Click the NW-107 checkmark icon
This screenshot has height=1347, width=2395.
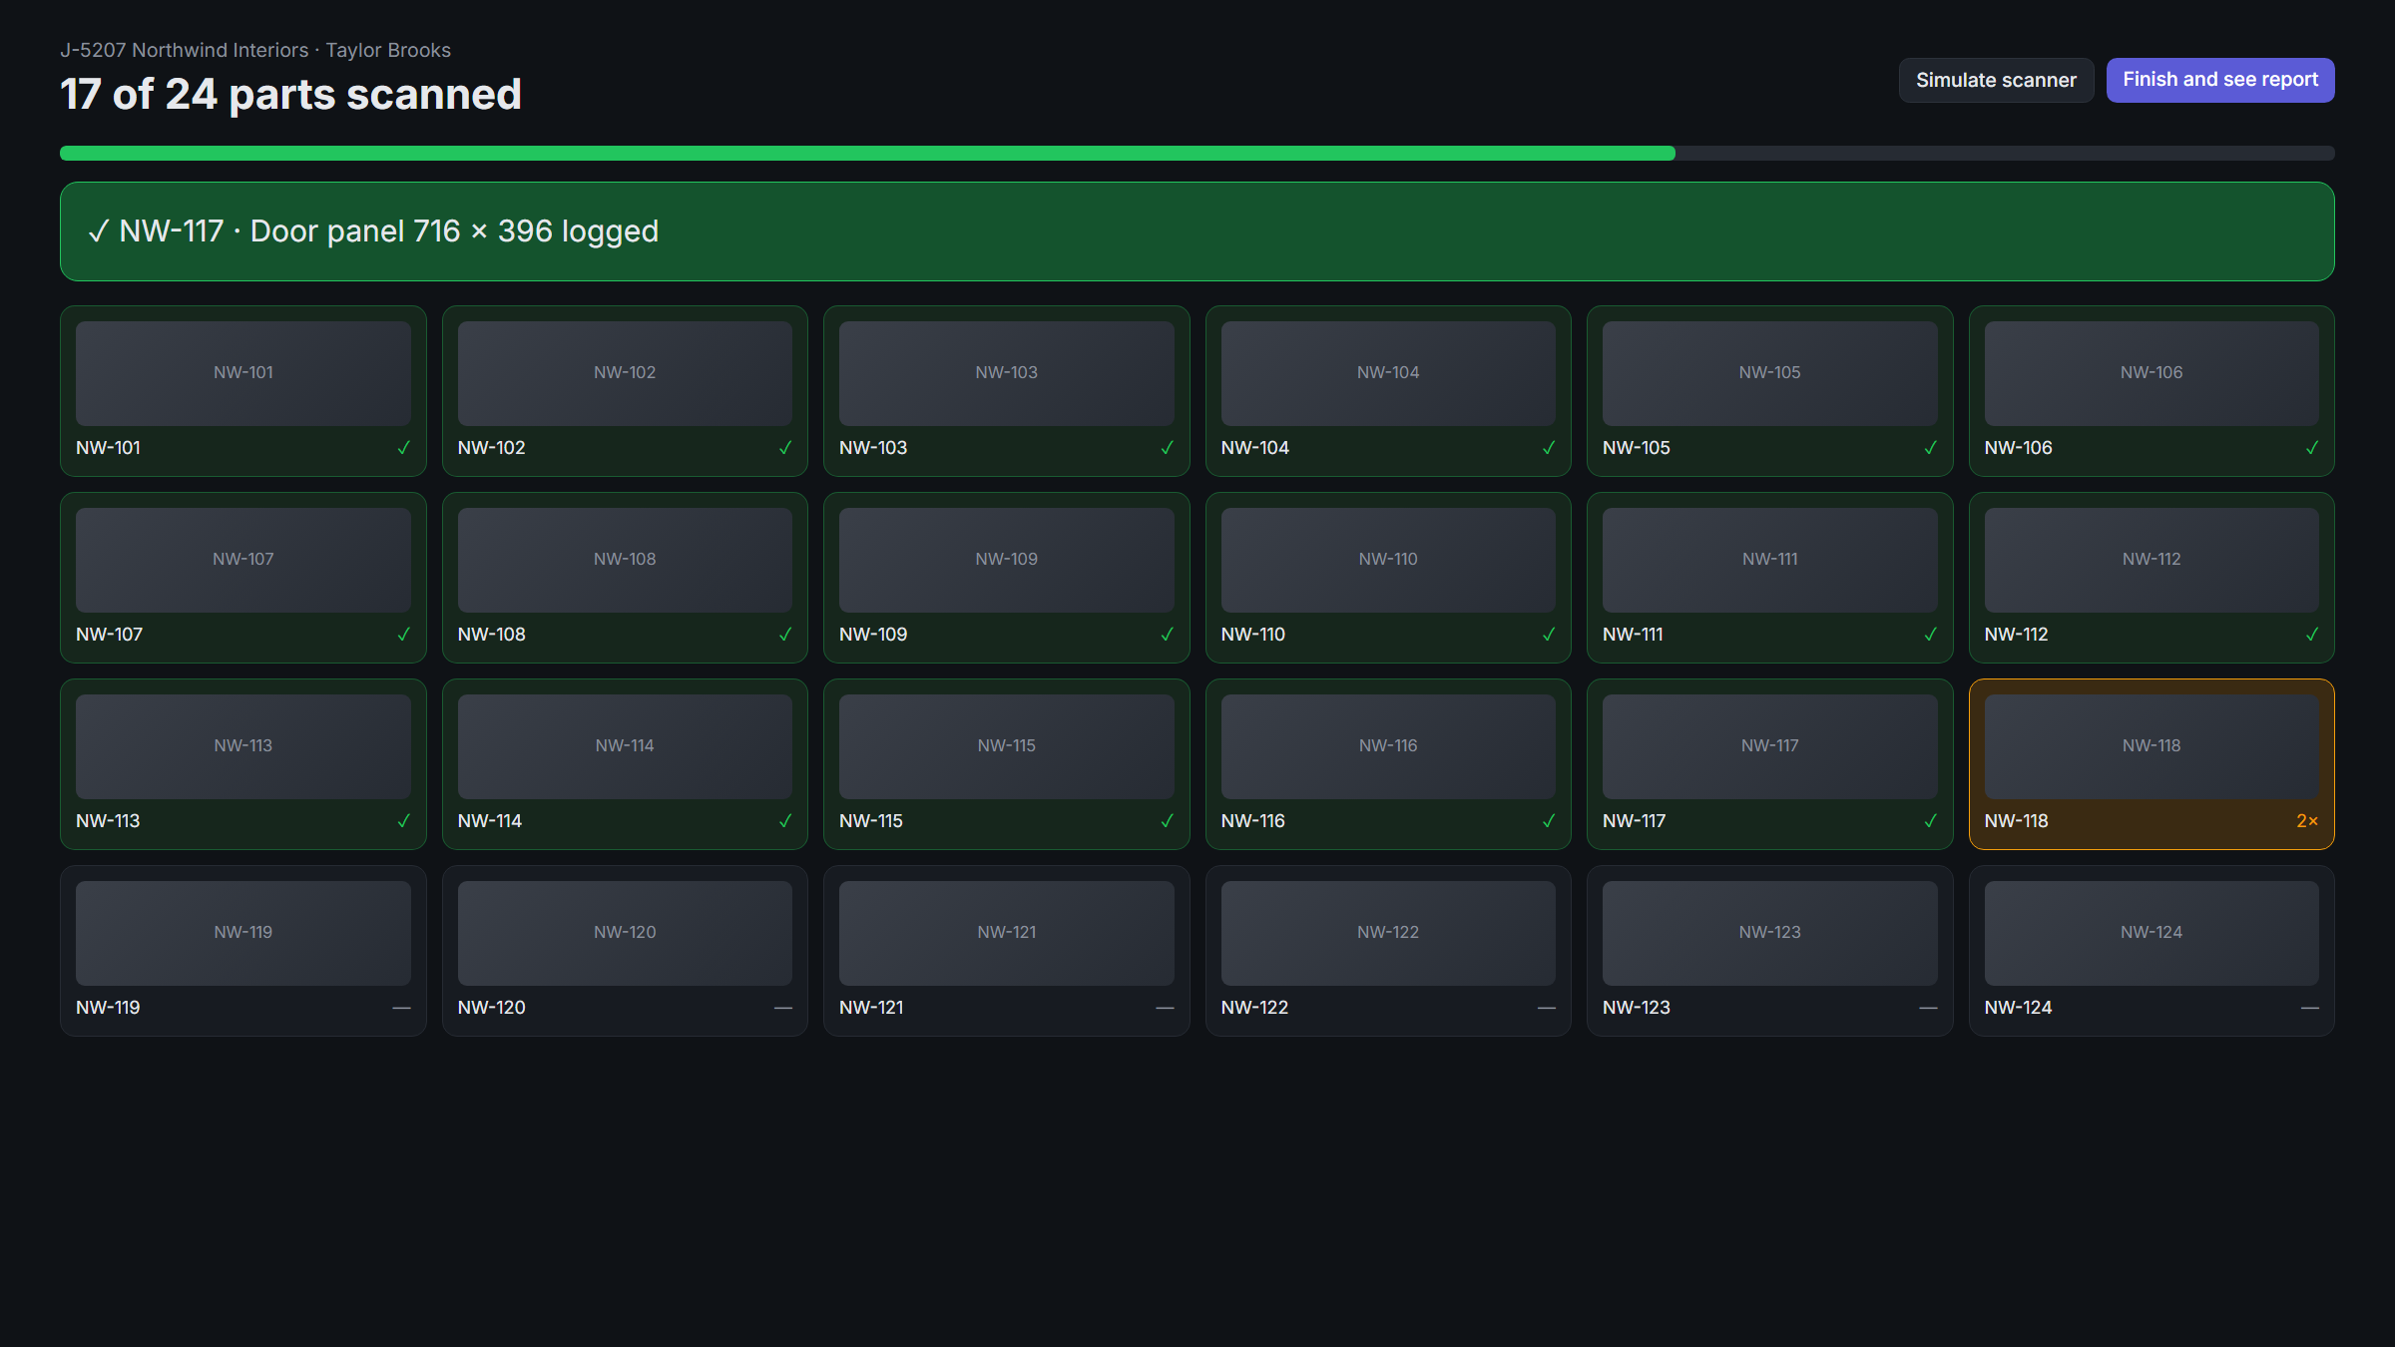tap(403, 635)
